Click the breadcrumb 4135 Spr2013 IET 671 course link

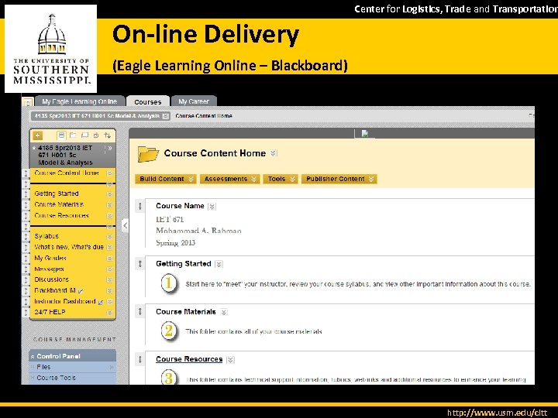[x=97, y=116]
